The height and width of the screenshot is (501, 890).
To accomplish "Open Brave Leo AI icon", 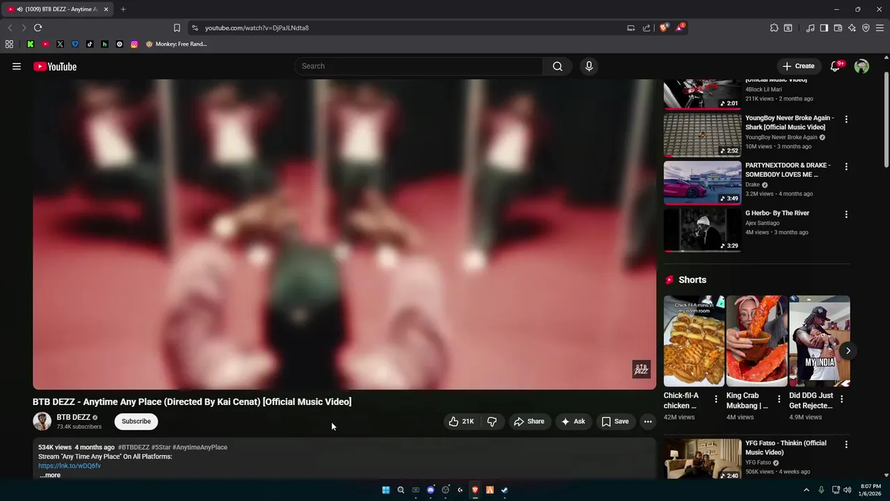I will pos(852,28).
